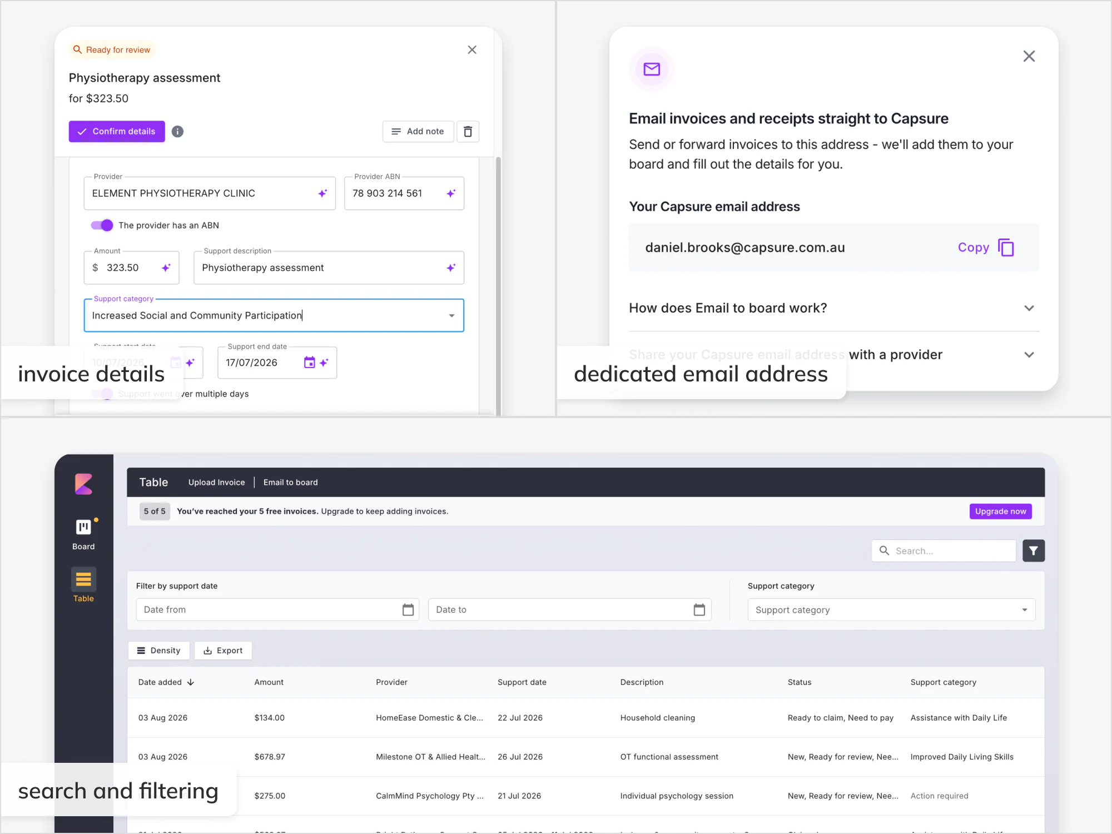
Task: Click the copy icon next to email address
Action: (x=1006, y=248)
